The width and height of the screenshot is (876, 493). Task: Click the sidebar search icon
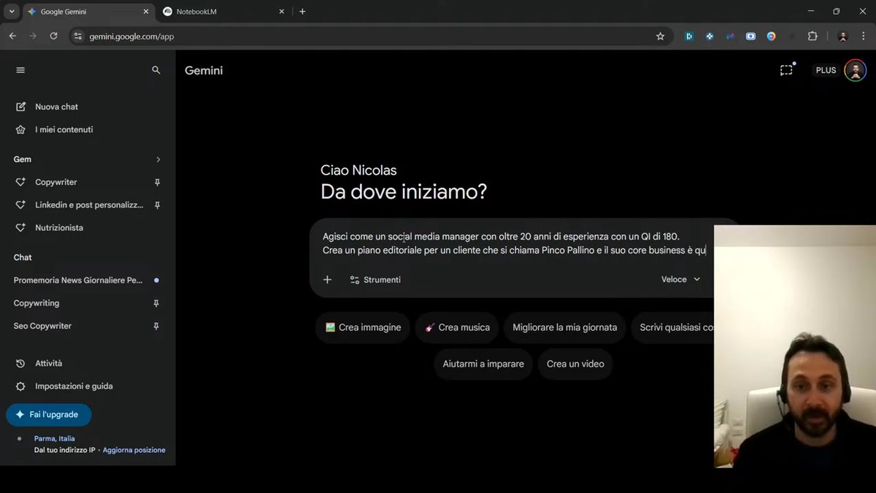(155, 70)
